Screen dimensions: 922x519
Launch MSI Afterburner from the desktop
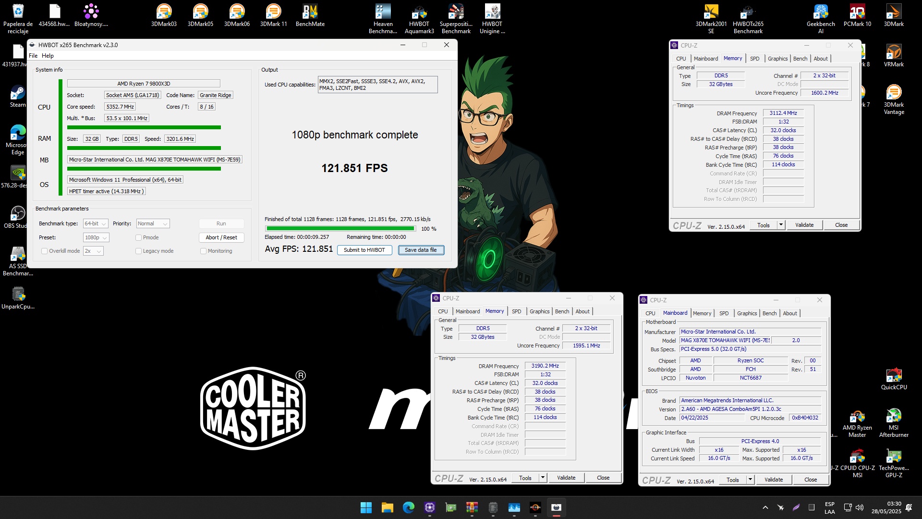tap(894, 423)
